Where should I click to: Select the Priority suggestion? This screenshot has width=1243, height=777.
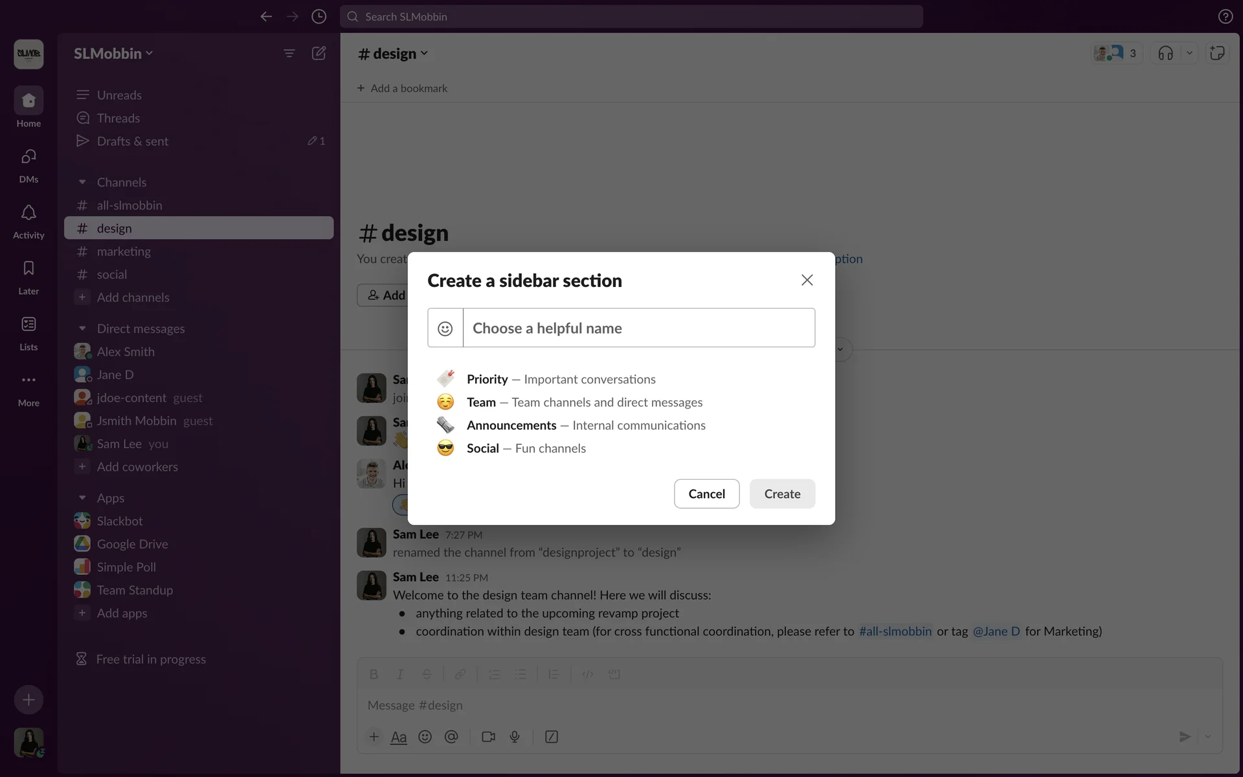point(487,379)
